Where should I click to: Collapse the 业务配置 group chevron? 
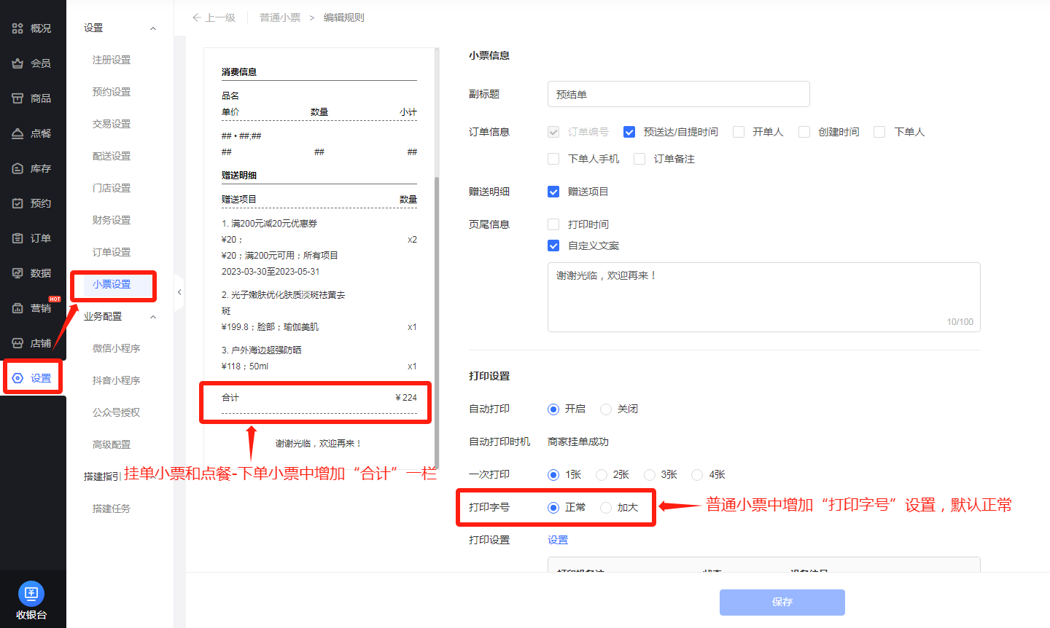pyautogui.click(x=153, y=317)
